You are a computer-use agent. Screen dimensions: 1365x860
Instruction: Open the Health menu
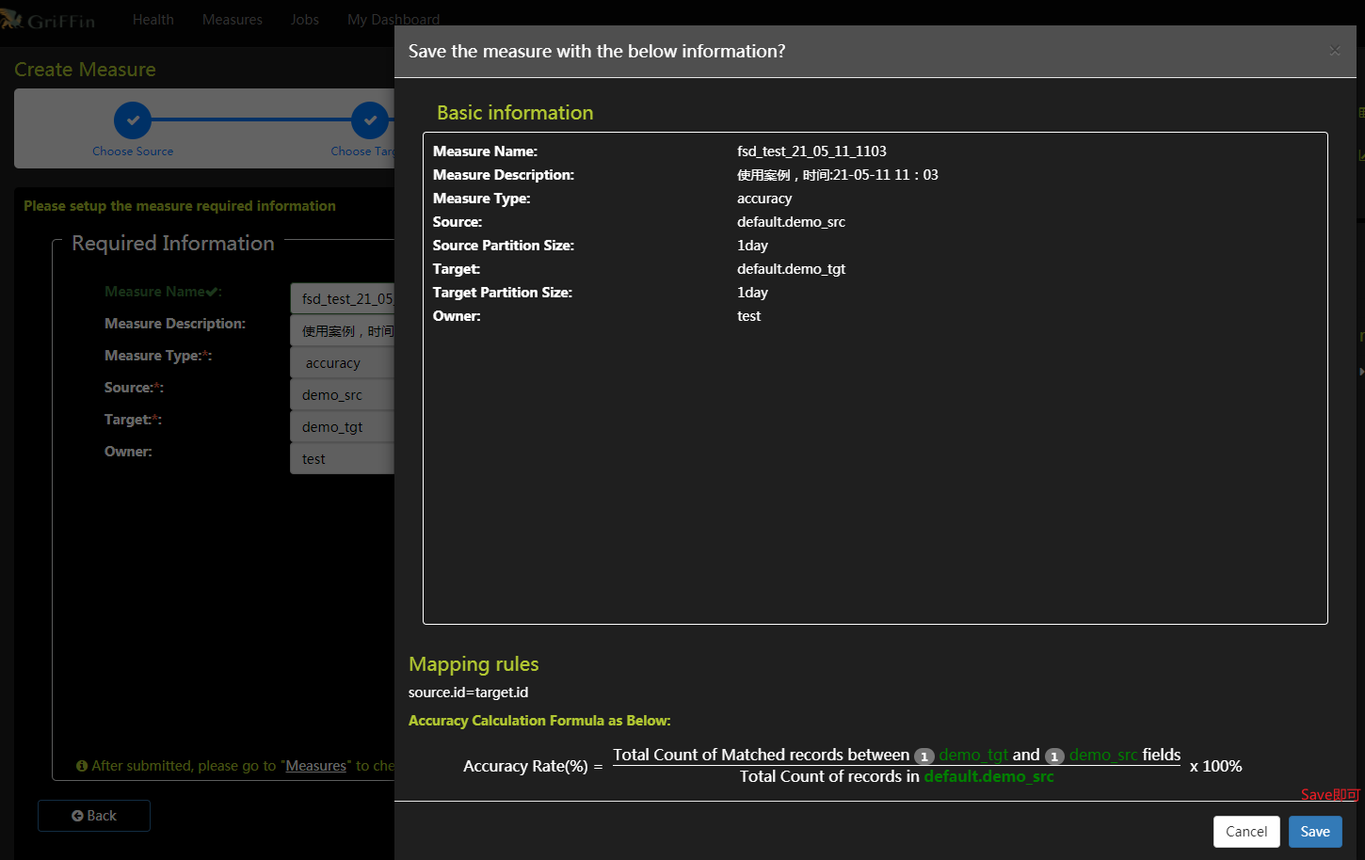[153, 20]
